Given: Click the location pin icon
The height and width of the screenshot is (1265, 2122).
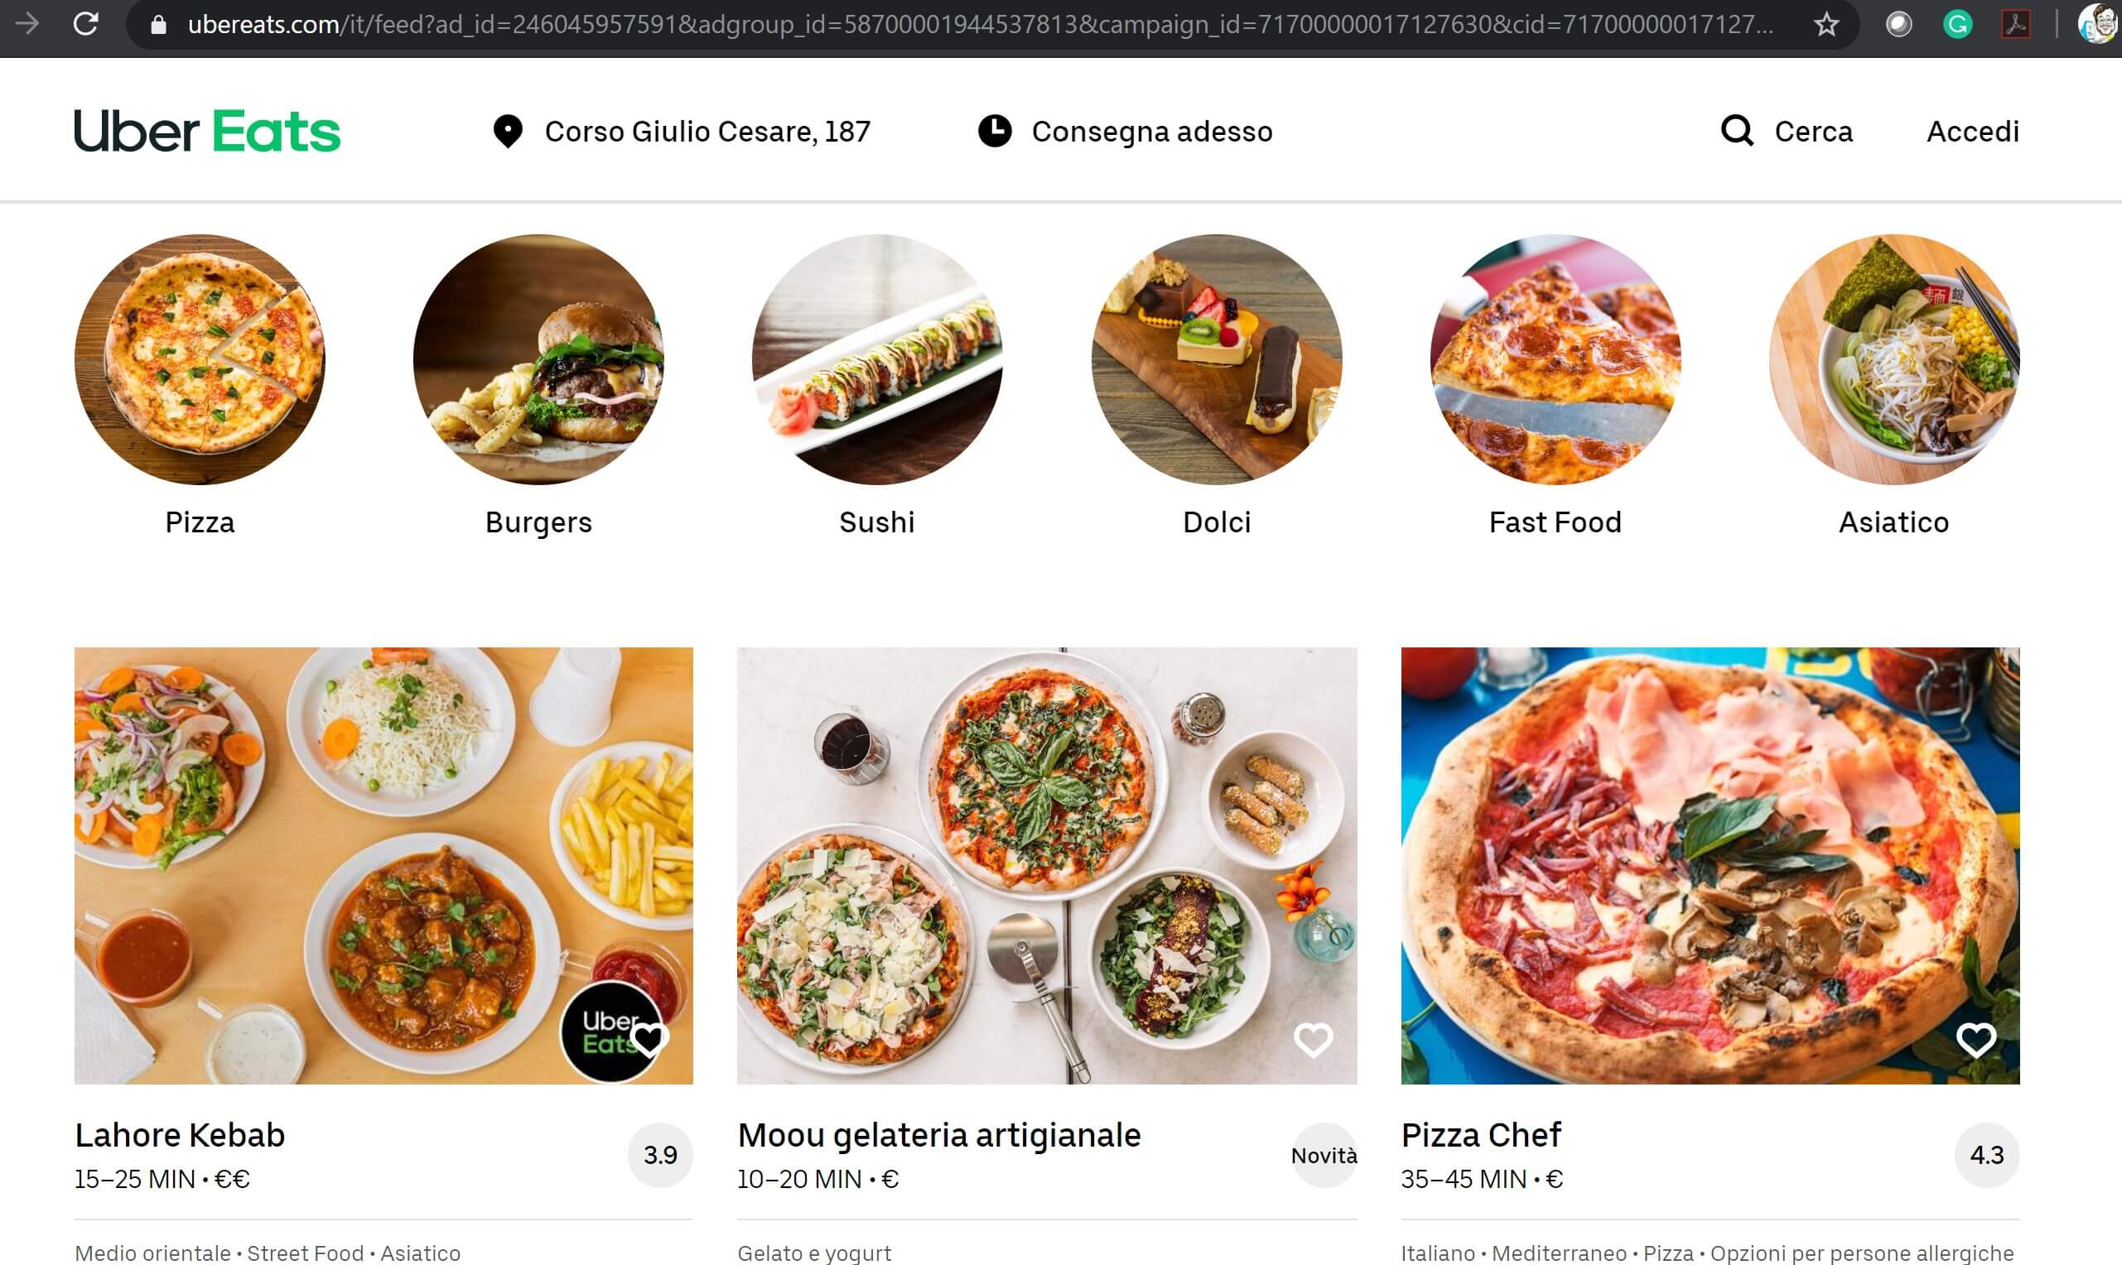Looking at the screenshot, I should [x=507, y=132].
